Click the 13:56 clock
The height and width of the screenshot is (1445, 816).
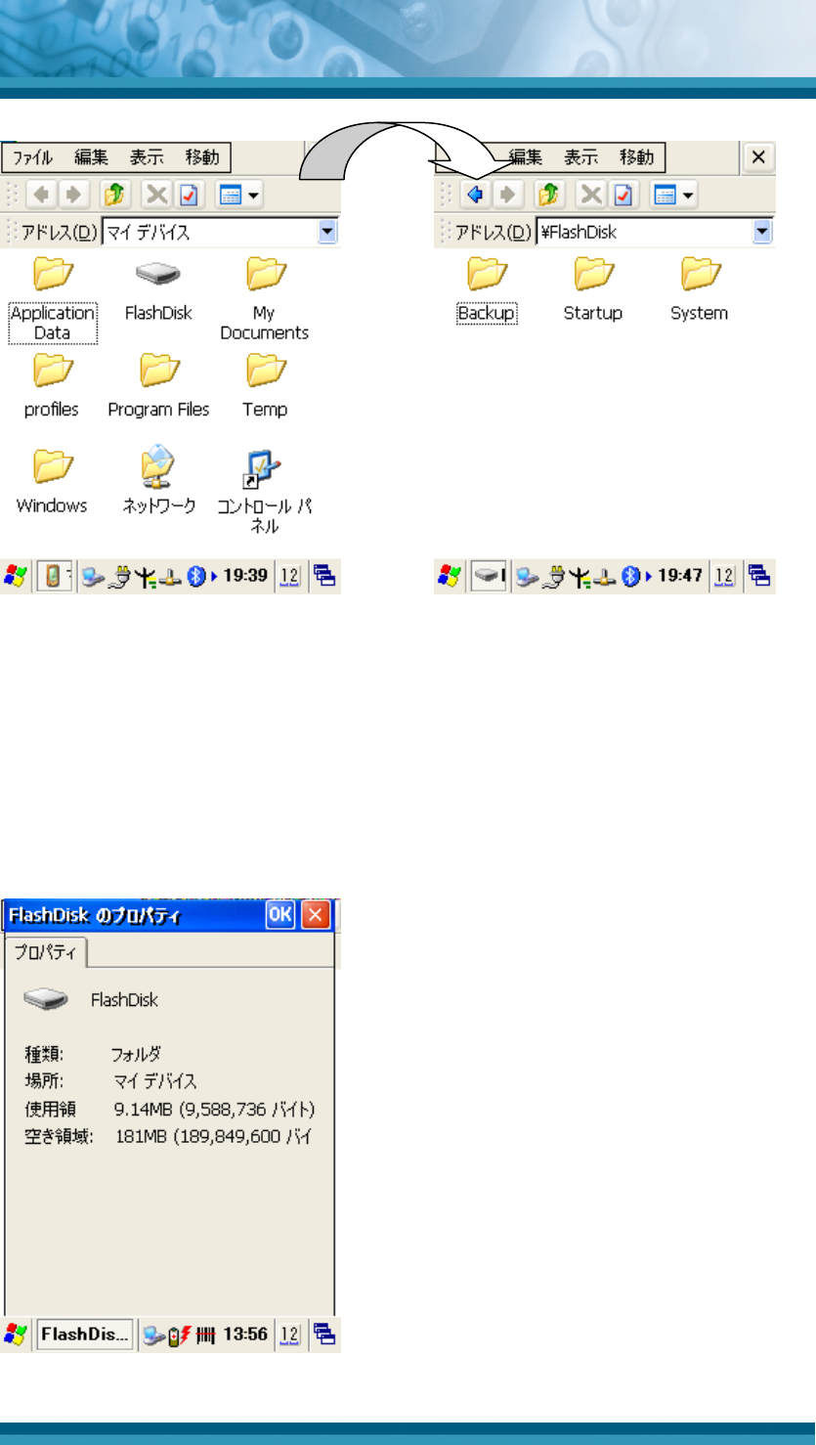point(246,1334)
